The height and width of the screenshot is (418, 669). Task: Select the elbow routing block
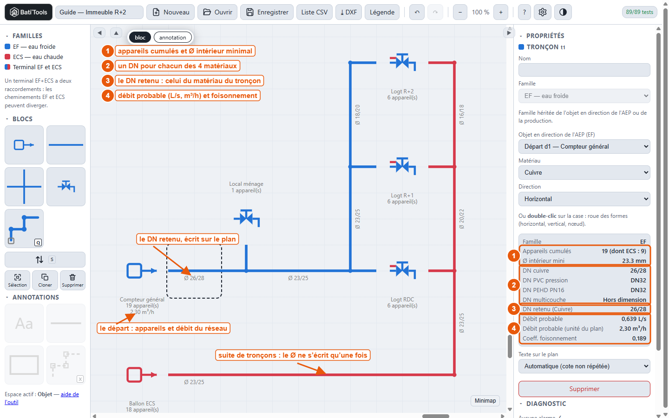[x=24, y=229]
